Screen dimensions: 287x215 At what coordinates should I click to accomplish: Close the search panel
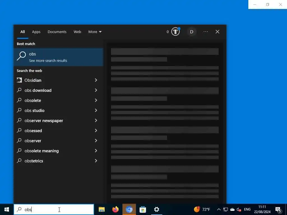point(217,32)
